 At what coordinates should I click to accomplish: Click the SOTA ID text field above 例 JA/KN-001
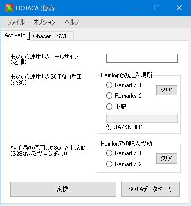pyautogui.click(x=142, y=118)
